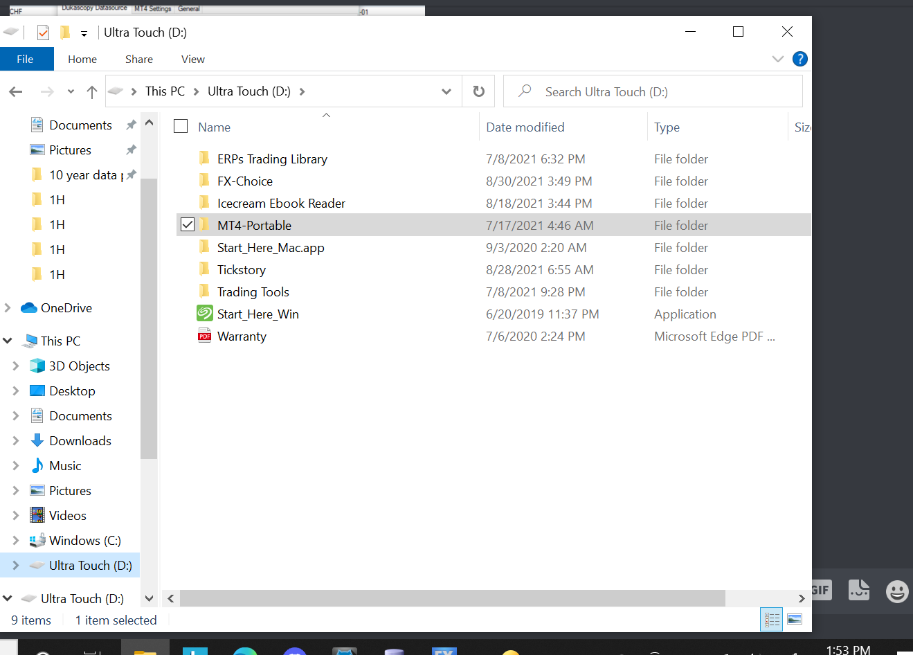Click the New folder quick-access icon
The width and height of the screenshot is (913, 655).
65,33
